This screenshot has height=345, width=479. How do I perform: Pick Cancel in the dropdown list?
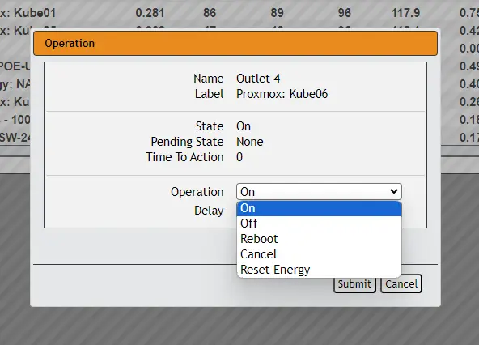pos(319,254)
